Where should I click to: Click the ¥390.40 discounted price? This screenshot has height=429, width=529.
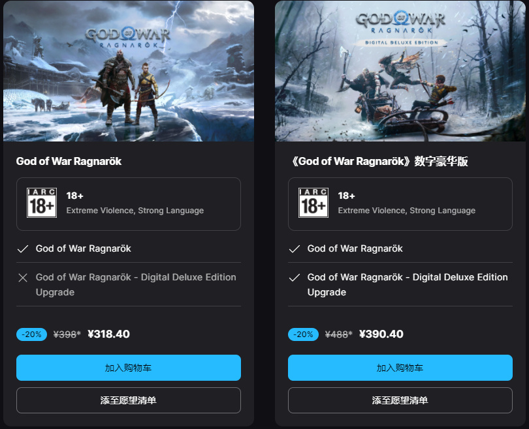[381, 334]
